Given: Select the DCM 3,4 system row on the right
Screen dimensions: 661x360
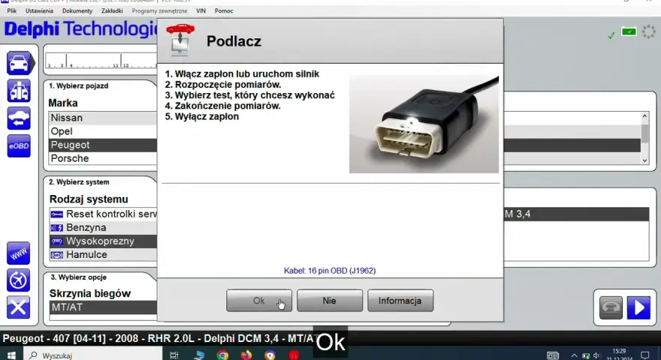Looking at the screenshot, I should point(576,214).
